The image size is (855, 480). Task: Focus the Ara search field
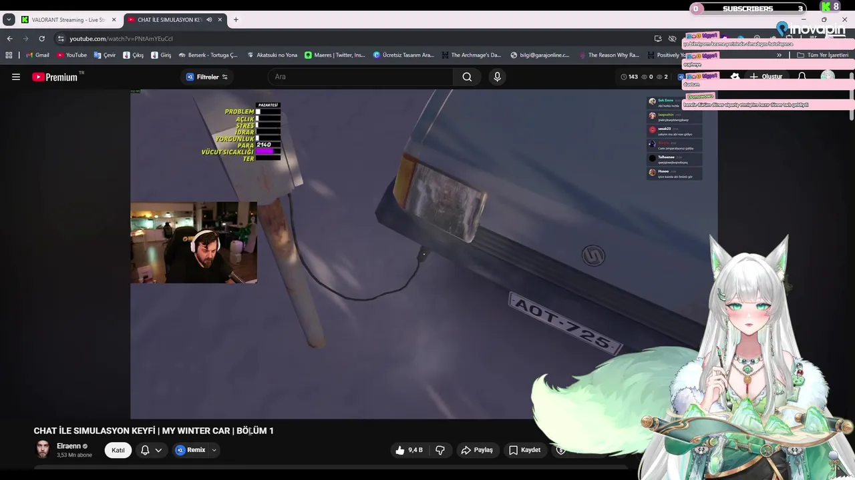coord(361,77)
